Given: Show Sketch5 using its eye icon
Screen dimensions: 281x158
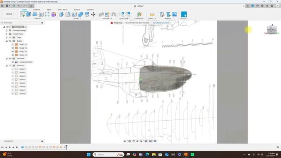Looking at the screenshot, I should (x=13, y=83).
